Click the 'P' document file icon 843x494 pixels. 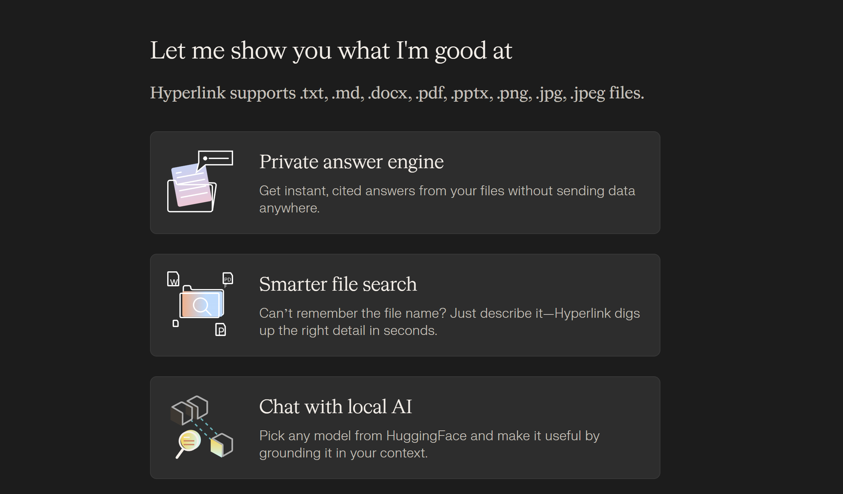220,329
